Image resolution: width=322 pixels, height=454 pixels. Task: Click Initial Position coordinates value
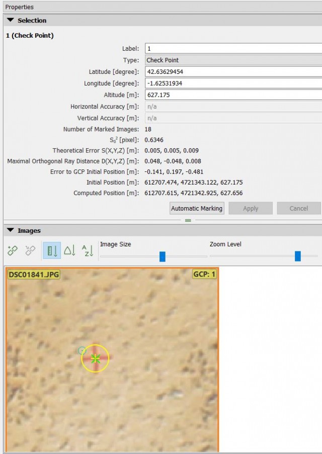pyautogui.click(x=194, y=183)
